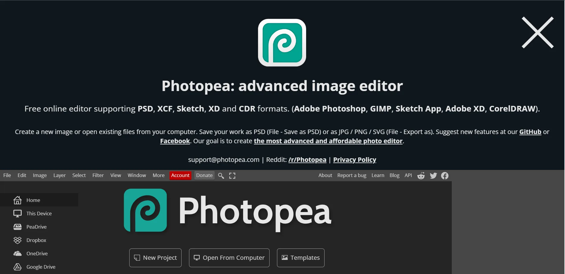Open the Facebook link in the description
Image resolution: width=565 pixels, height=274 pixels.
tap(175, 141)
